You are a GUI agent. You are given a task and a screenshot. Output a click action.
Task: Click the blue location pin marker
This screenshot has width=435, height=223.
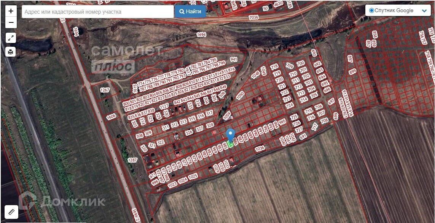[231, 136]
